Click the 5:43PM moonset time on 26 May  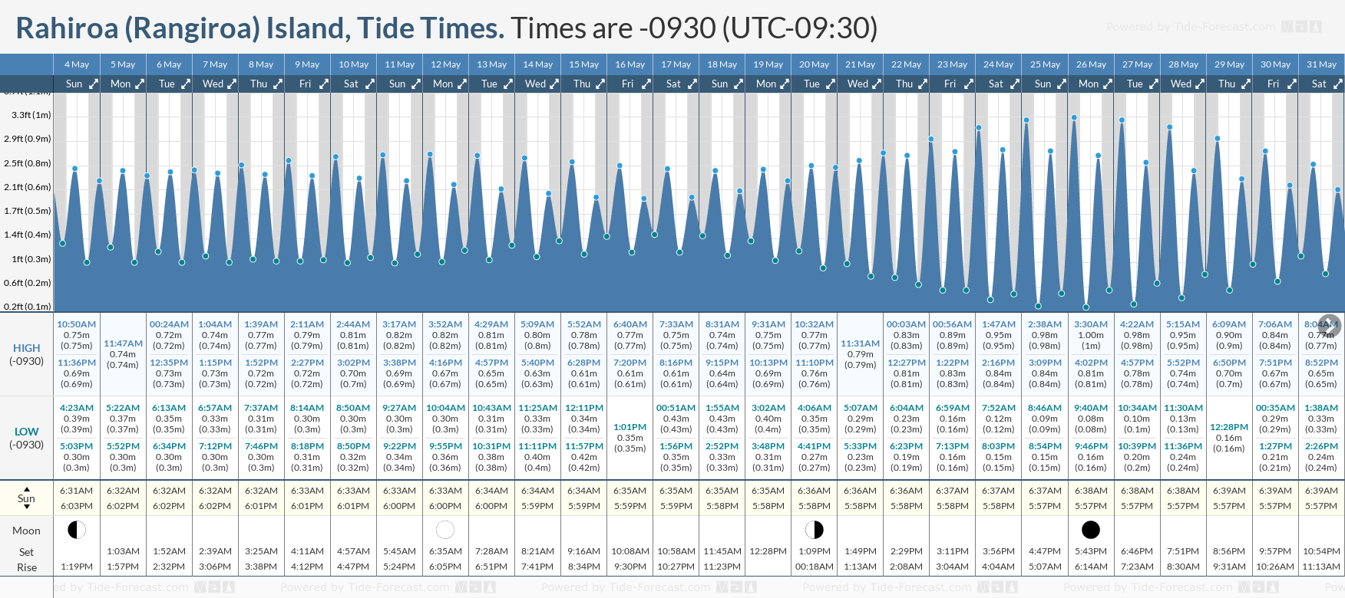[x=1091, y=551]
